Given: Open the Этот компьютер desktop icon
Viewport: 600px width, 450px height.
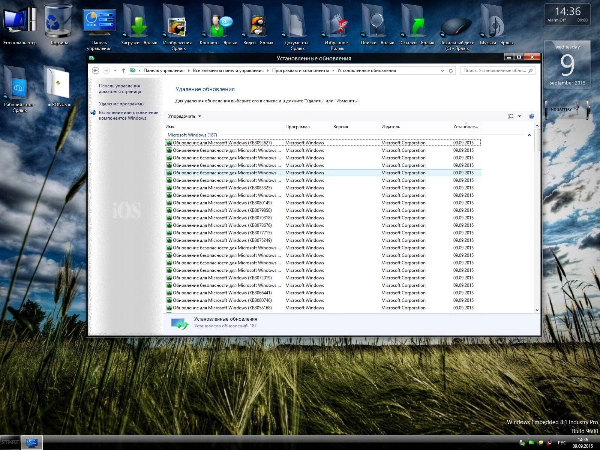Looking at the screenshot, I should pyautogui.click(x=20, y=25).
